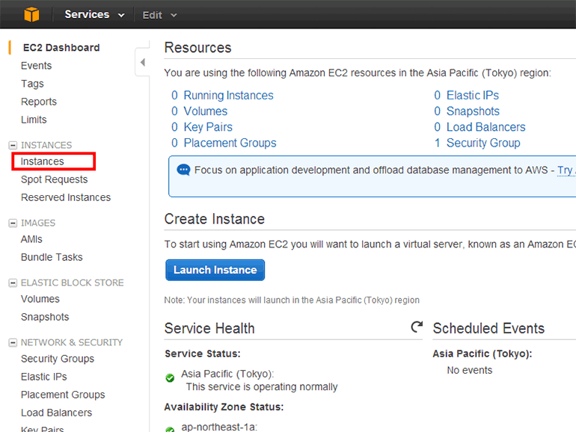Select Instances in the sidebar

pos(43,161)
